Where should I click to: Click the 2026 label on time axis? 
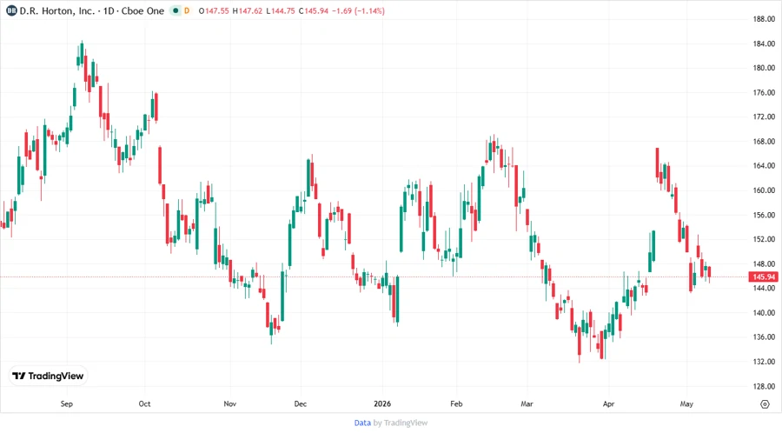[x=382, y=404]
